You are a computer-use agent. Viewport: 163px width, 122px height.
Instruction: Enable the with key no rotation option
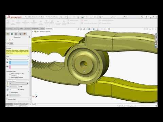[x=10, y=78]
